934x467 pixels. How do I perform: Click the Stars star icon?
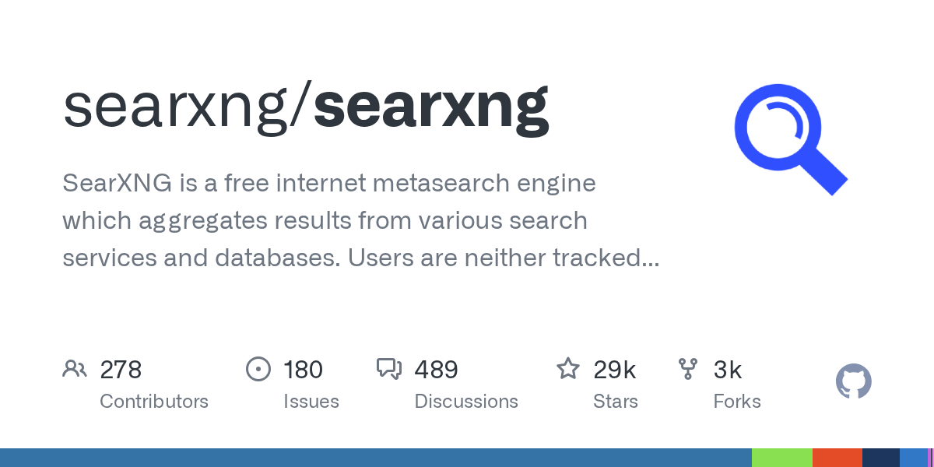click(x=568, y=369)
